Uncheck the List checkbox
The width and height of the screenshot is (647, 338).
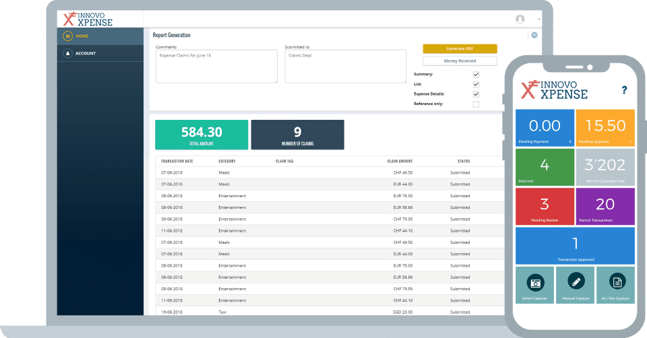476,85
